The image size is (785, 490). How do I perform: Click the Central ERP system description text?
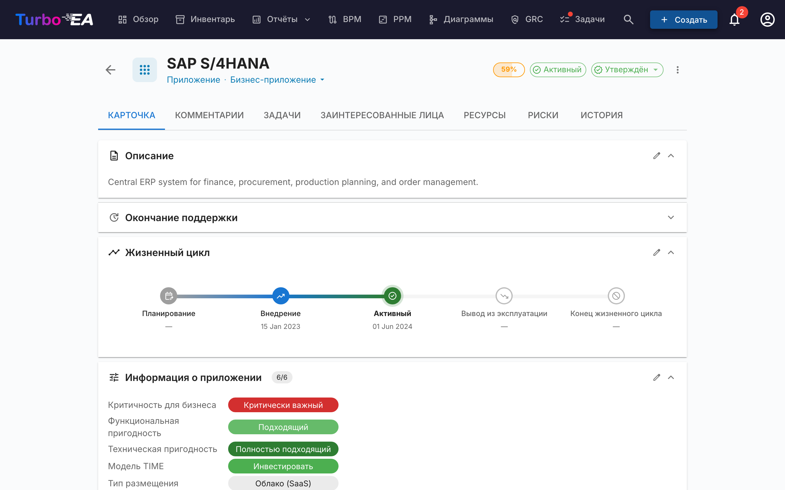293,182
